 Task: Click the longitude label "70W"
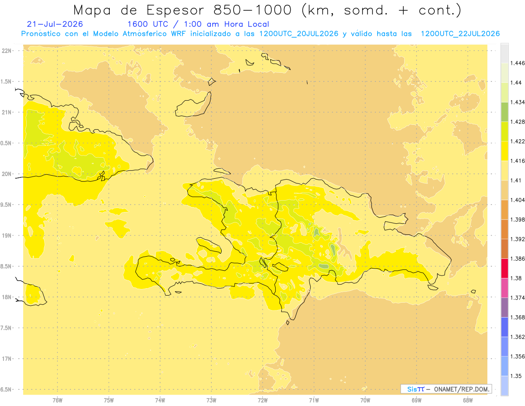click(365, 400)
